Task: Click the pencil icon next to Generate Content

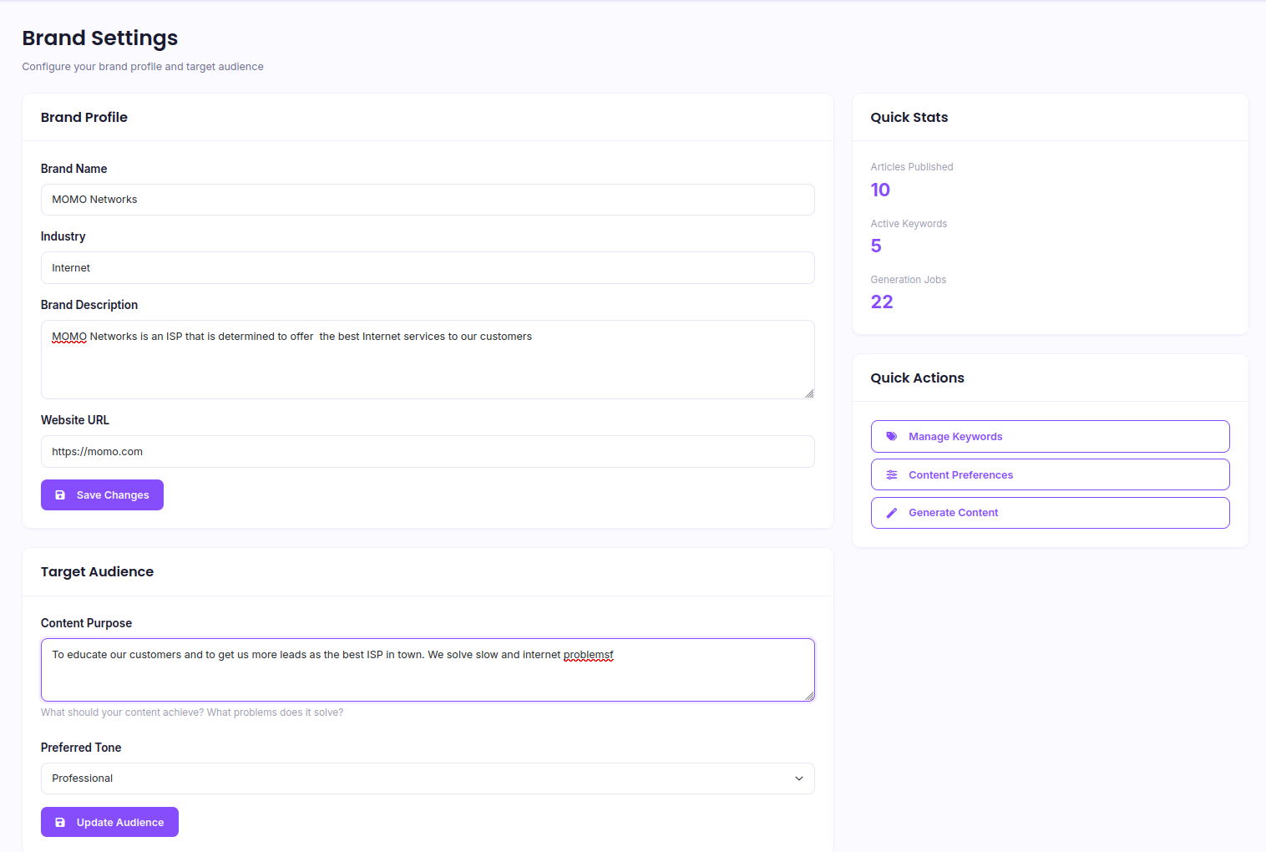Action: pos(892,512)
